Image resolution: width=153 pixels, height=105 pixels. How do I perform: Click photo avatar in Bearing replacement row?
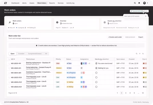point(81,63)
